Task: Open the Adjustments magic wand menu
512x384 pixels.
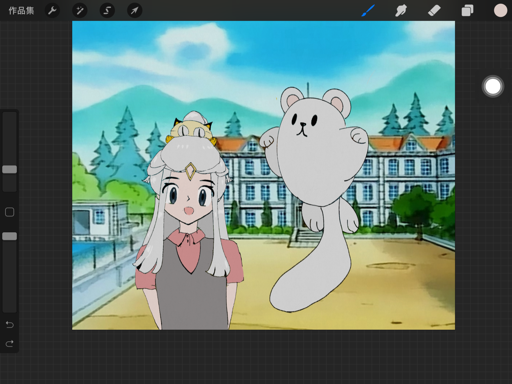Action: tap(80, 10)
